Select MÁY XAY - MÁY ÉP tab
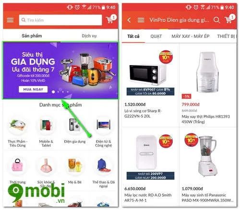The width and height of the screenshot is (240, 210). 191,36
